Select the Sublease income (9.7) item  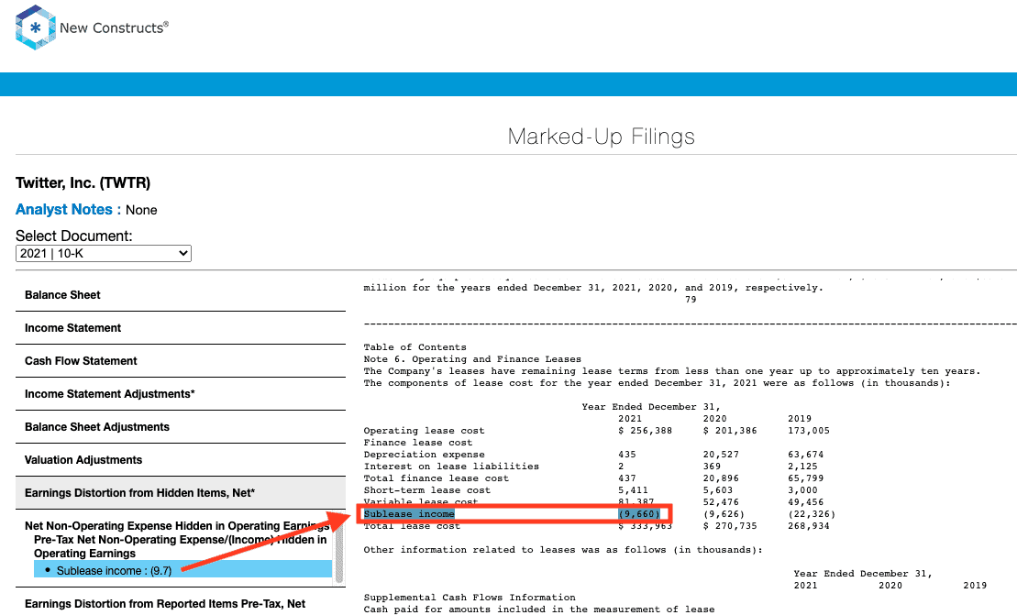182,570
